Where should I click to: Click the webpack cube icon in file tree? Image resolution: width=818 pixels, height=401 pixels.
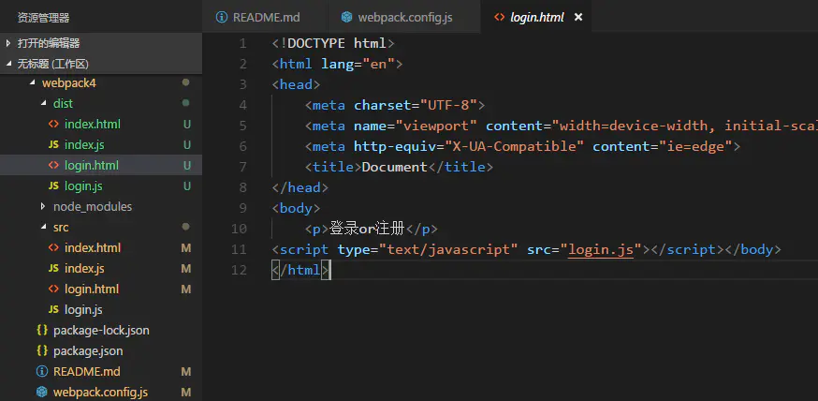point(42,392)
